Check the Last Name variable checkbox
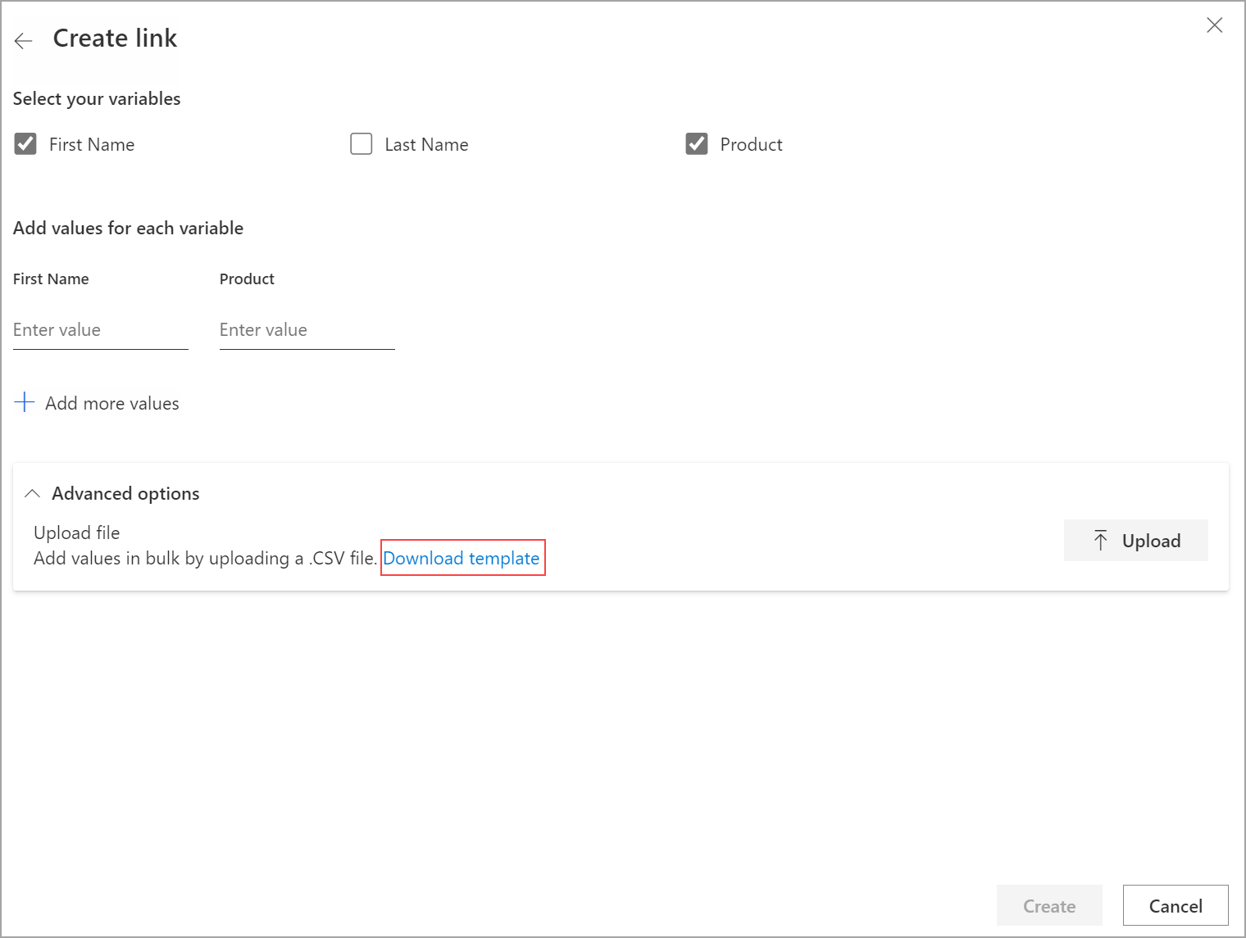Screen dimensions: 1246x938 click(x=362, y=144)
